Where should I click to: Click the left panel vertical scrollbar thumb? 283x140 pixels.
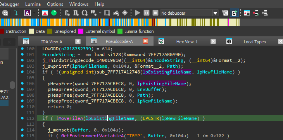tap(12, 85)
